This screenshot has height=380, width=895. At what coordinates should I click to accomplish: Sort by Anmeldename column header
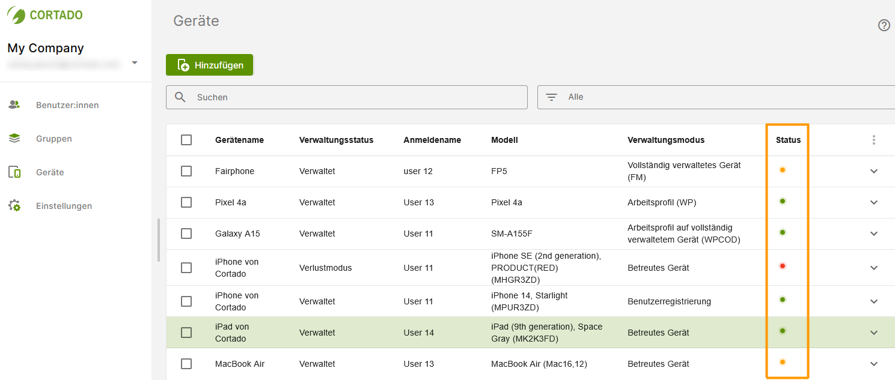(432, 140)
